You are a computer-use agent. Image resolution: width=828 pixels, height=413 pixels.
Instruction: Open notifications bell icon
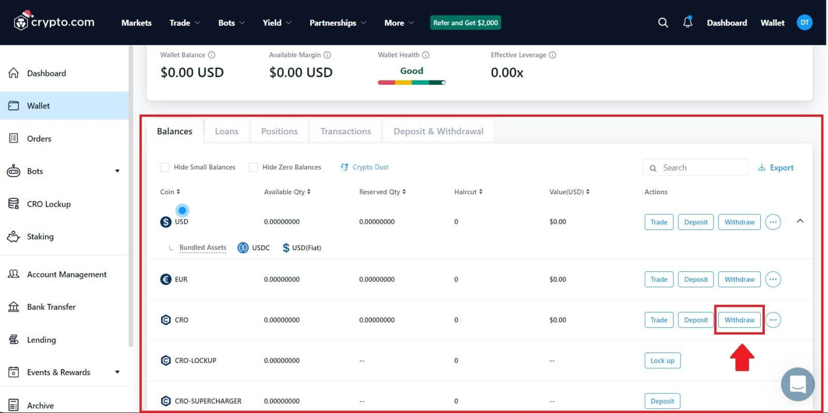coord(687,22)
